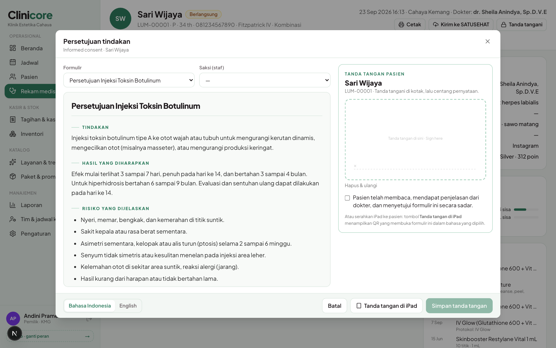Screen dimensions: 556x348
Task: Click the AP user avatar
Action: [x=13, y=318]
